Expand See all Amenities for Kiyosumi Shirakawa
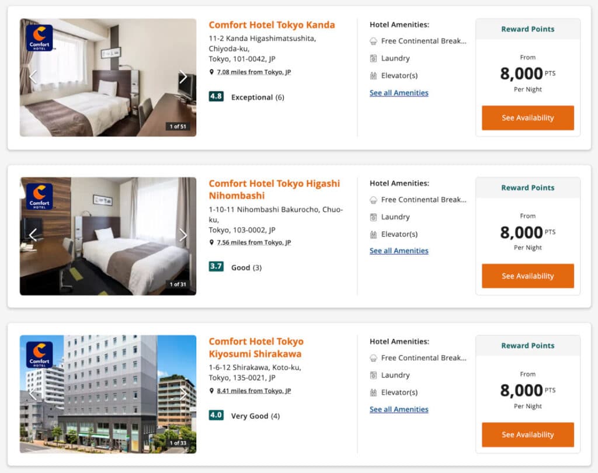Screen dimensions: 598x473 (x=399, y=409)
